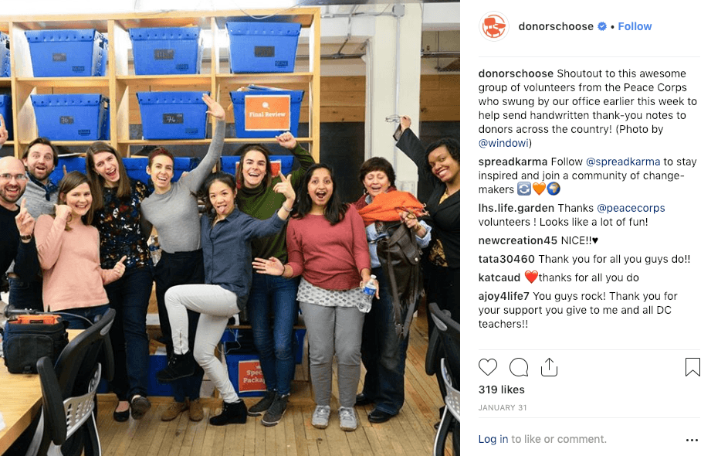711x456 pixels.
Task: Open the @peacecorps mention link
Action: tap(631, 208)
